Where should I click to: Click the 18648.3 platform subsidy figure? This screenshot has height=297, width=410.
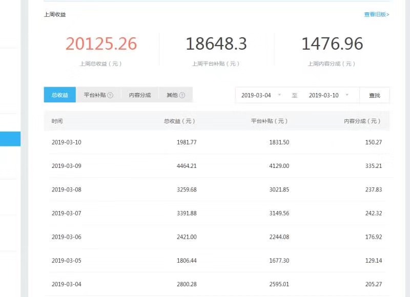(216, 44)
